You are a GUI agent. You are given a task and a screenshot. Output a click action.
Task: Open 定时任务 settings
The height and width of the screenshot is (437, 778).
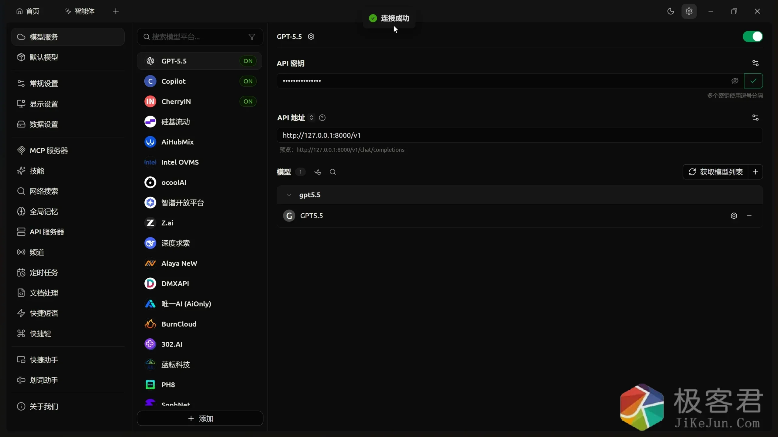point(68,273)
